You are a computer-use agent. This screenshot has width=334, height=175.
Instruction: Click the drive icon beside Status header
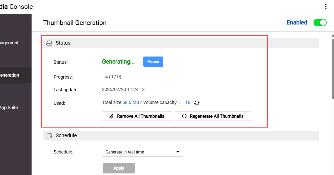49,43
